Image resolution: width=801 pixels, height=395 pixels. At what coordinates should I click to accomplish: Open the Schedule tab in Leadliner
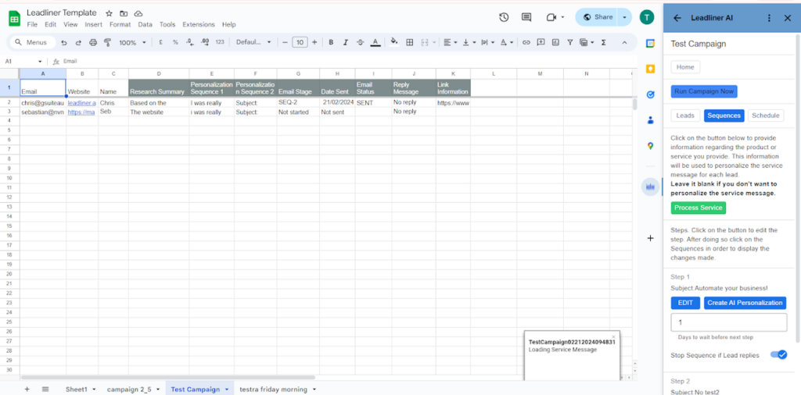(x=766, y=116)
